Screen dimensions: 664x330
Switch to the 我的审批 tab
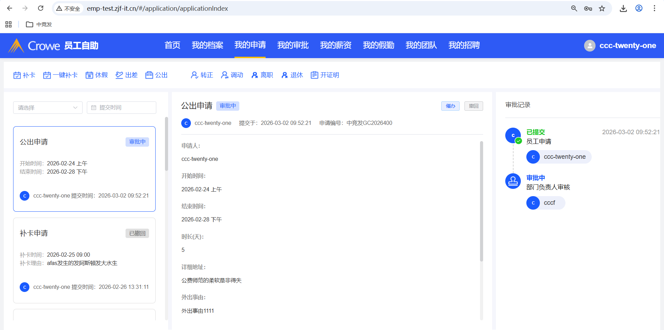tap(293, 45)
